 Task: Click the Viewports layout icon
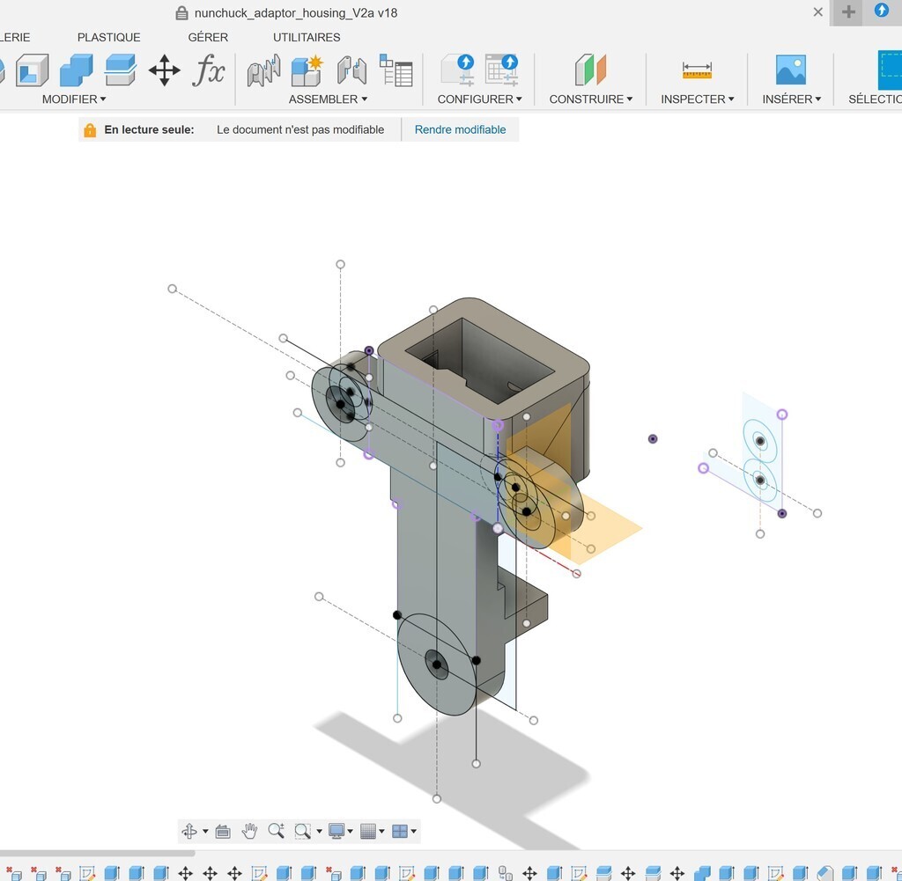(x=399, y=831)
